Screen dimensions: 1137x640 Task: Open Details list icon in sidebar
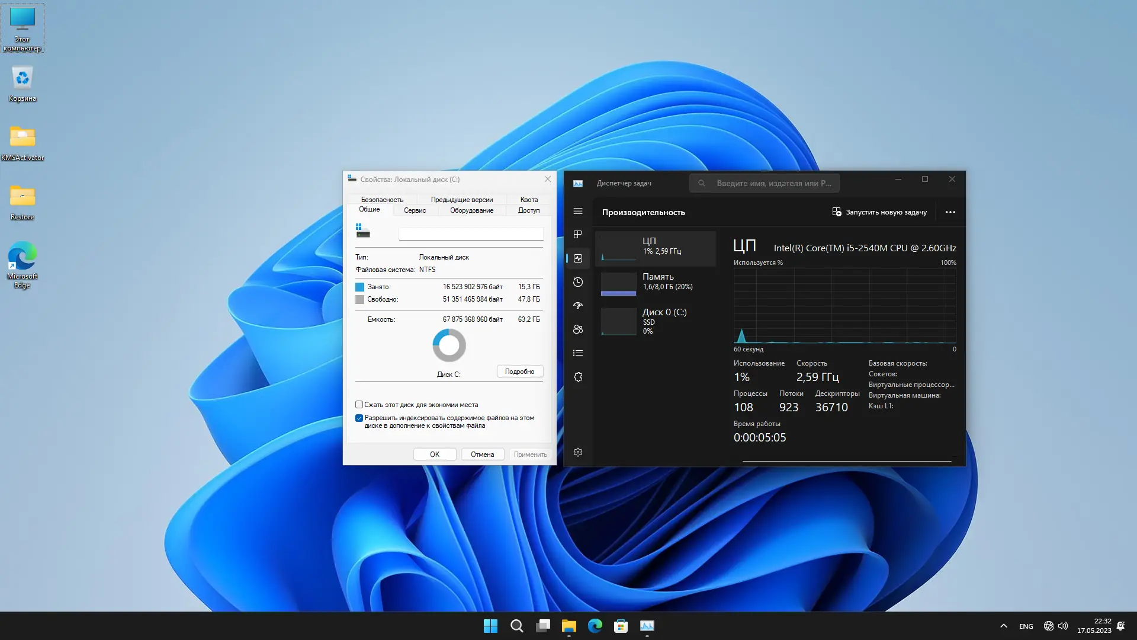pos(578,353)
